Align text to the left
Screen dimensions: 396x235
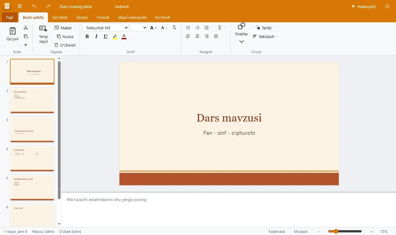(x=188, y=36)
